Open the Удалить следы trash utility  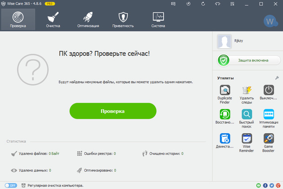pos(246,91)
